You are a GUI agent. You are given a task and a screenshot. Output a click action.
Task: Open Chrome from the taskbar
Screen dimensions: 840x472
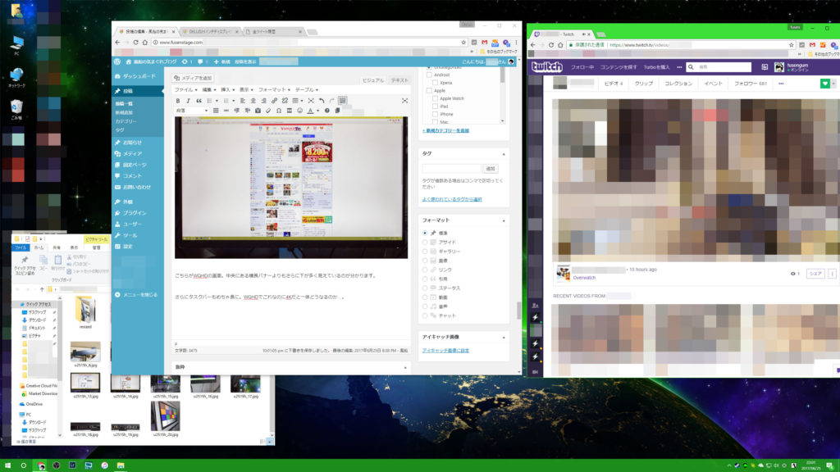41,465
